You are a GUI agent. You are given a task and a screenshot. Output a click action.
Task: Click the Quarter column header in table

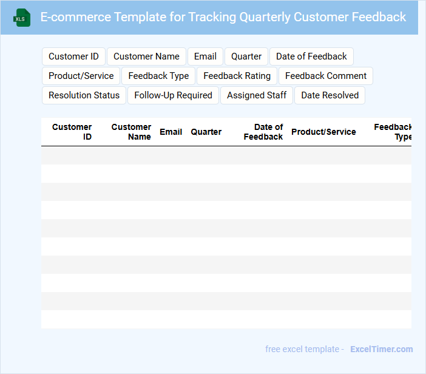(206, 132)
